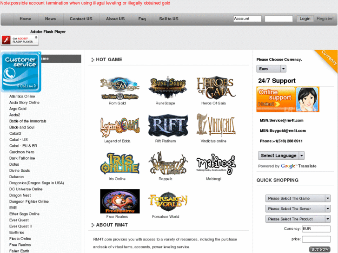Select Dofus in game list

(x=14, y=164)
